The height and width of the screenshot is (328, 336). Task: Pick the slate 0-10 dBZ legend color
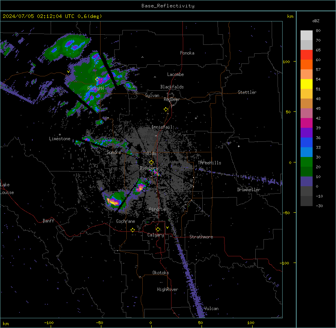[306, 182]
